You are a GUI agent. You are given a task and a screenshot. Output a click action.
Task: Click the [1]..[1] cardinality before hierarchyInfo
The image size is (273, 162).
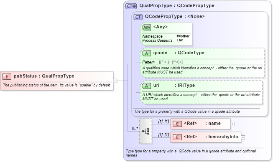click(x=163, y=134)
